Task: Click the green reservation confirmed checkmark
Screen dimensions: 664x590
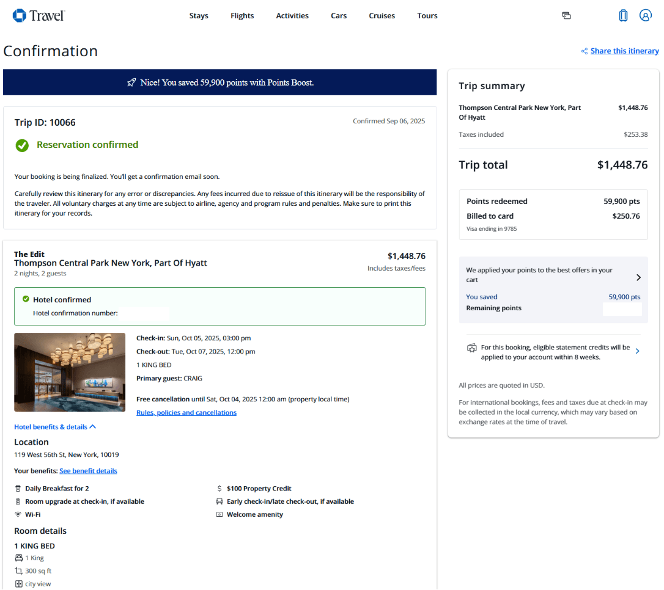Action: pyautogui.click(x=22, y=145)
